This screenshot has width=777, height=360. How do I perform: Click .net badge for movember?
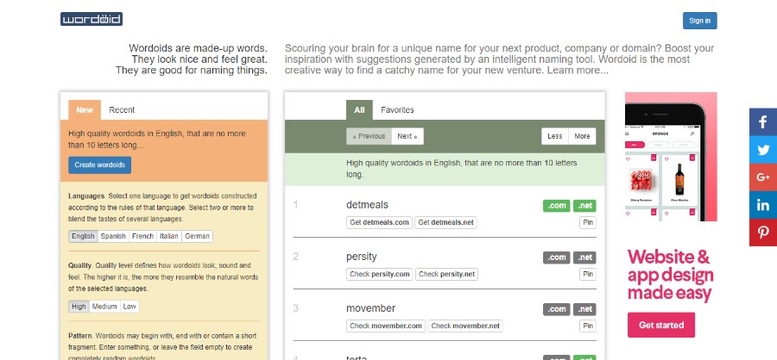click(584, 309)
